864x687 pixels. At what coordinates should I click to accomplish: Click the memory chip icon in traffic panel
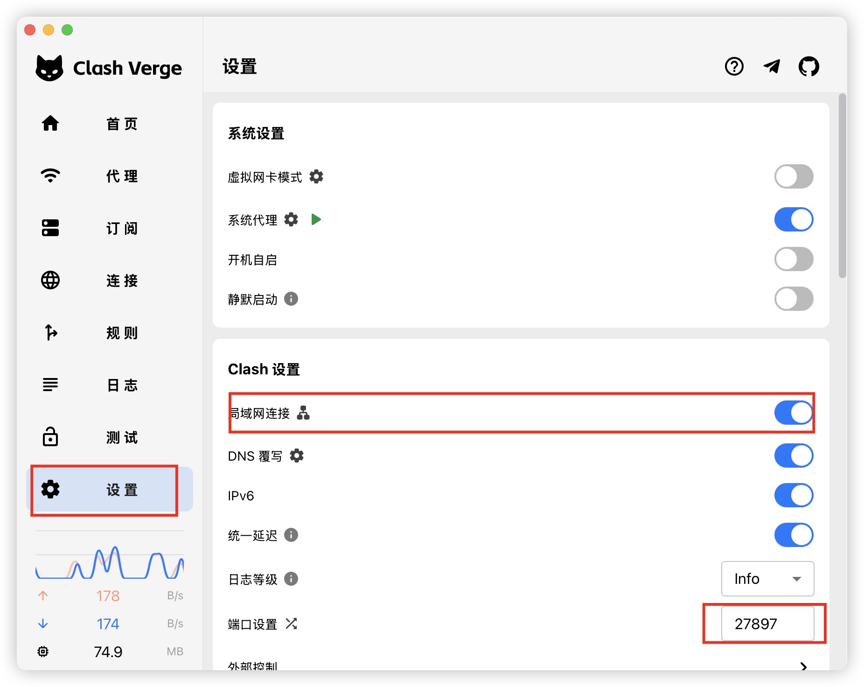(x=43, y=652)
